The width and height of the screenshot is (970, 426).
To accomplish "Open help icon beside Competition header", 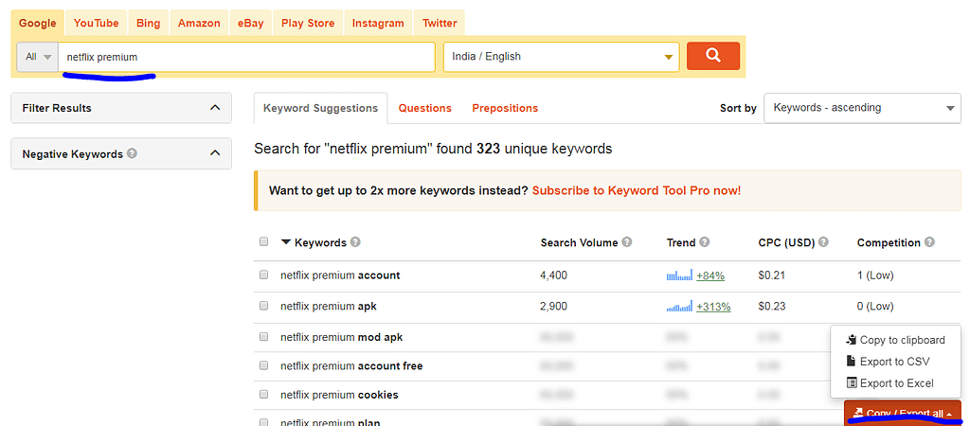I will coord(929,242).
